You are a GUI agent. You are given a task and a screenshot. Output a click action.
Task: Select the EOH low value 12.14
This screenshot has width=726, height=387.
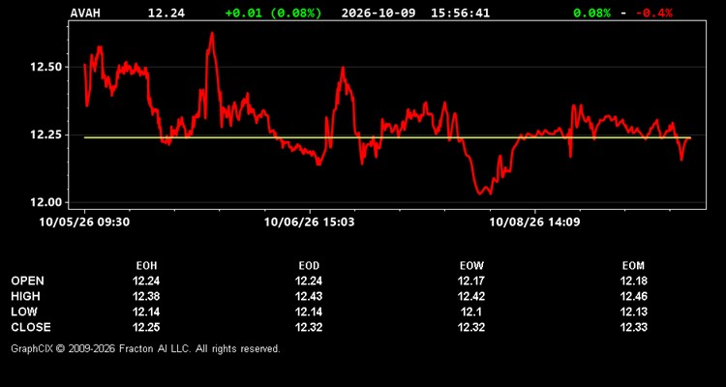click(146, 312)
